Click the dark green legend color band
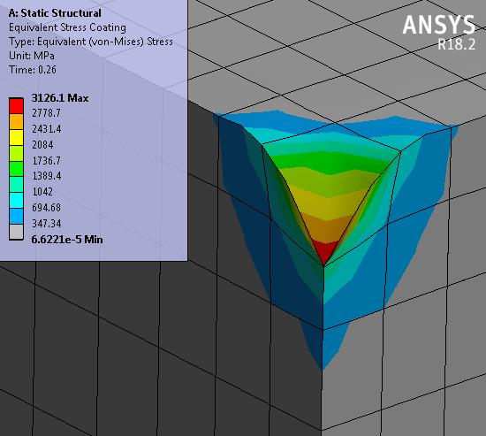The width and height of the screenshot is (486, 436). (16, 169)
